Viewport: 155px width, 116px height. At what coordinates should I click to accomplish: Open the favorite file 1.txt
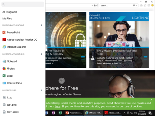pos(7,98)
